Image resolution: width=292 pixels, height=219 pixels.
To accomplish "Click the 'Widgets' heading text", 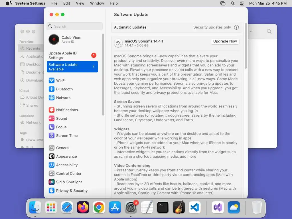I will [x=121, y=129].
